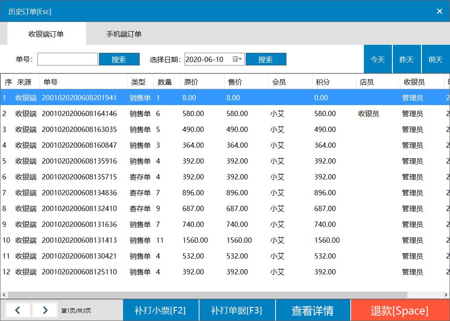Filter orders by 前天
The image size is (450, 321).
coord(435,59)
